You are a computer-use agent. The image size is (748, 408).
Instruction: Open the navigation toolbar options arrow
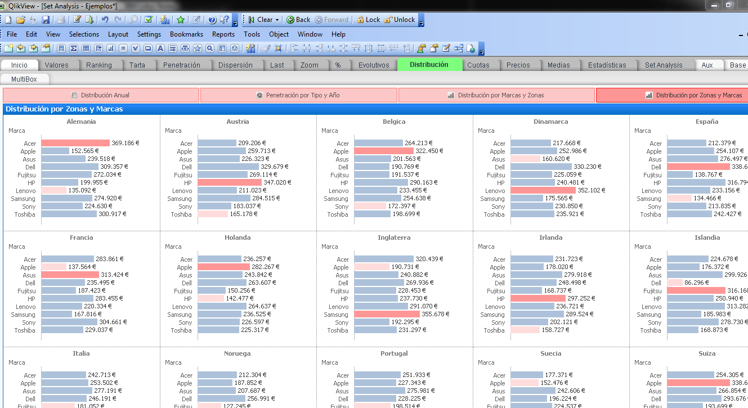click(421, 21)
